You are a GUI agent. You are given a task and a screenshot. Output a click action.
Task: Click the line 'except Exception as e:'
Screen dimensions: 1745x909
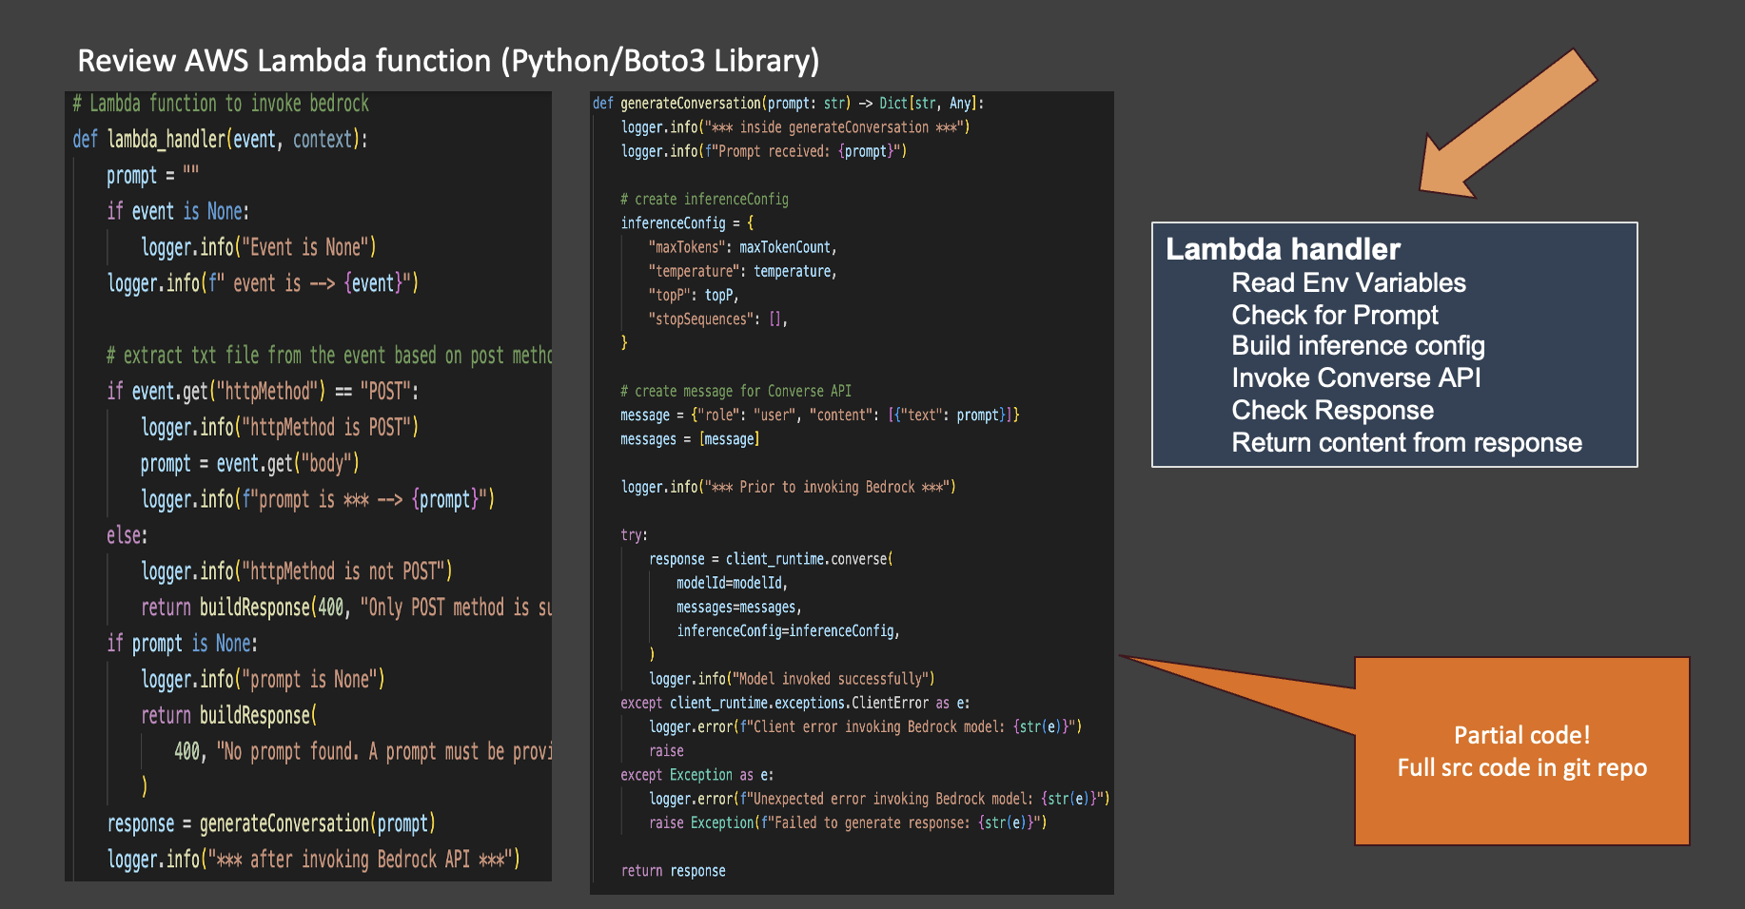[x=697, y=775]
